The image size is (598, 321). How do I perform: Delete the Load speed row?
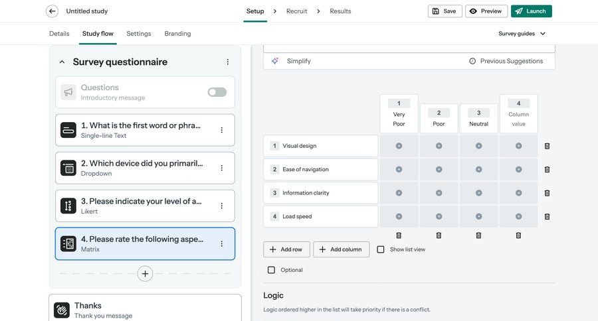pos(547,217)
